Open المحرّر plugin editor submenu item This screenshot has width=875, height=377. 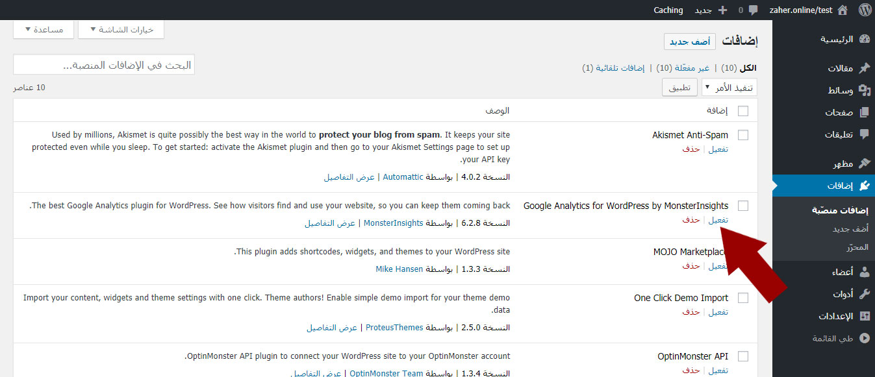click(x=857, y=248)
